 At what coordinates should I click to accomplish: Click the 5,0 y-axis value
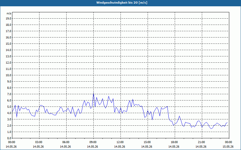(9, 107)
